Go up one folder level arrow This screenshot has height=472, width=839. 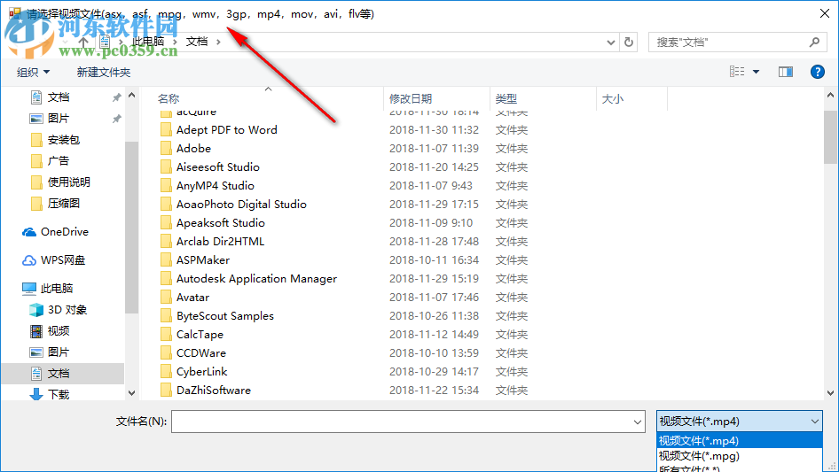pyautogui.click(x=83, y=42)
